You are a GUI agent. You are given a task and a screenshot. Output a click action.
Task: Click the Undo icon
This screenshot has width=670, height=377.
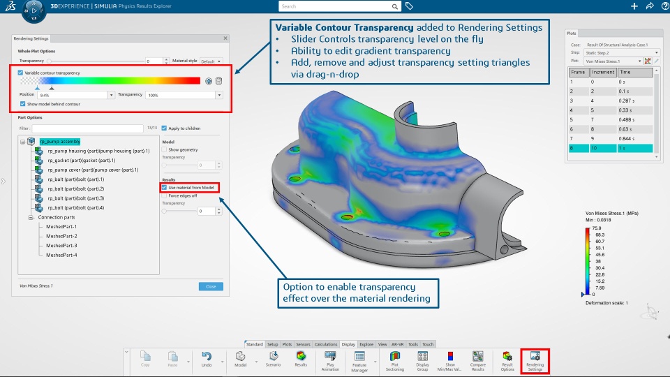click(x=207, y=359)
